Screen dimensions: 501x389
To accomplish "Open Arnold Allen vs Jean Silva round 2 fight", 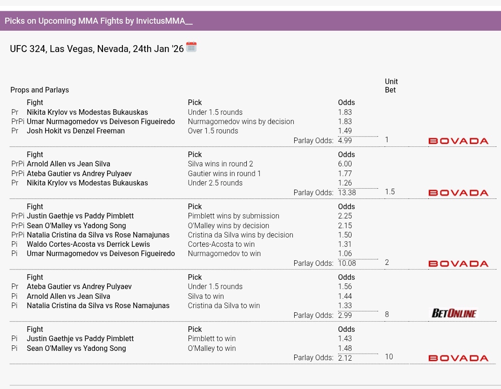I will 68,164.
